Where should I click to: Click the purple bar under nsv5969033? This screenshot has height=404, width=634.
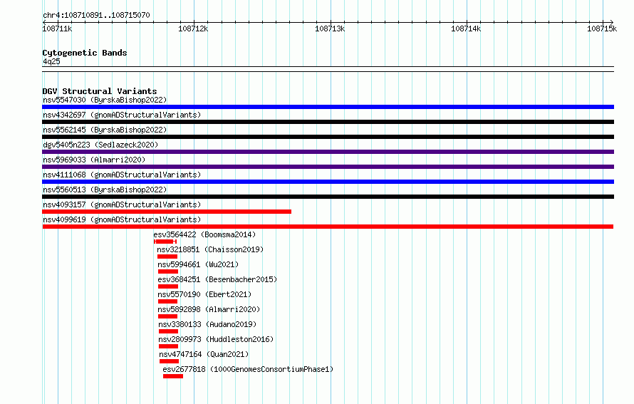(x=328, y=167)
